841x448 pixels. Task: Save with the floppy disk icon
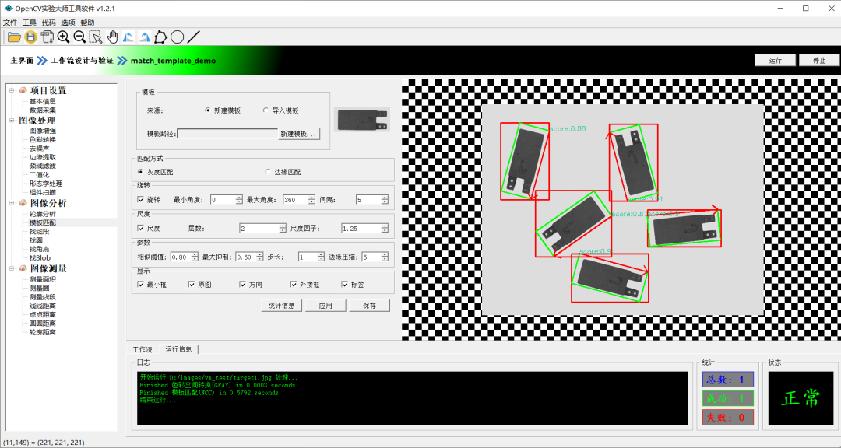(30, 37)
